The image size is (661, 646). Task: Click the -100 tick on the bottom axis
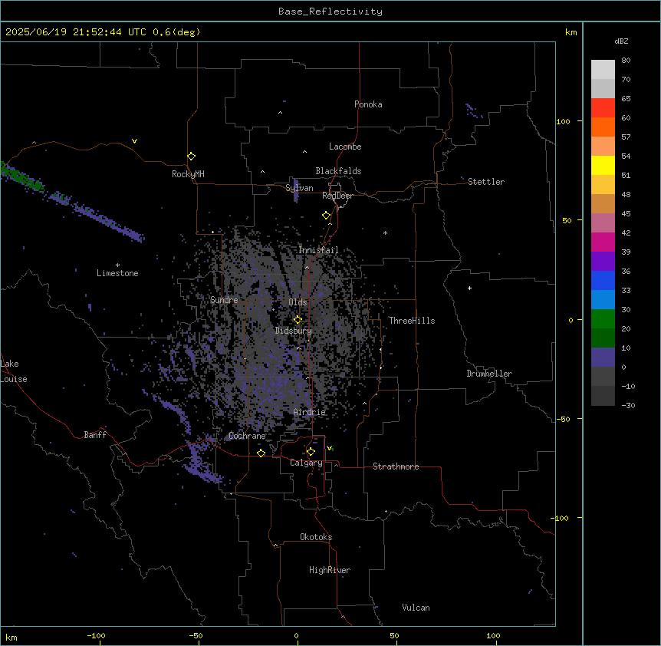coord(96,636)
